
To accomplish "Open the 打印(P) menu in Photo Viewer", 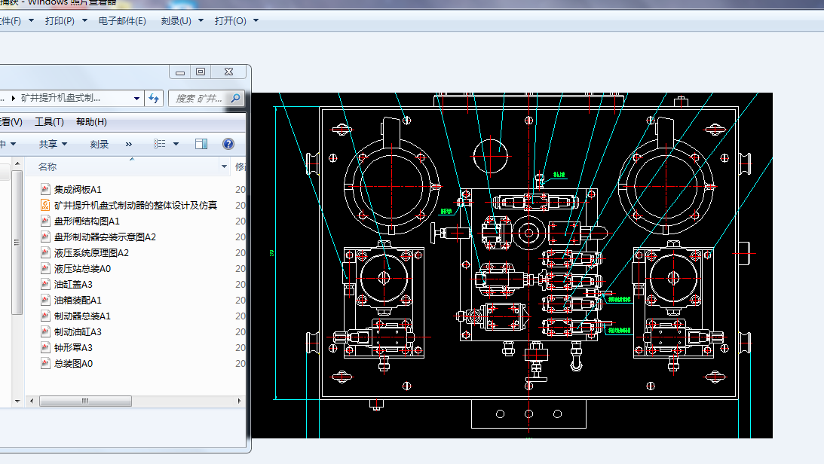I will coord(60,21).
